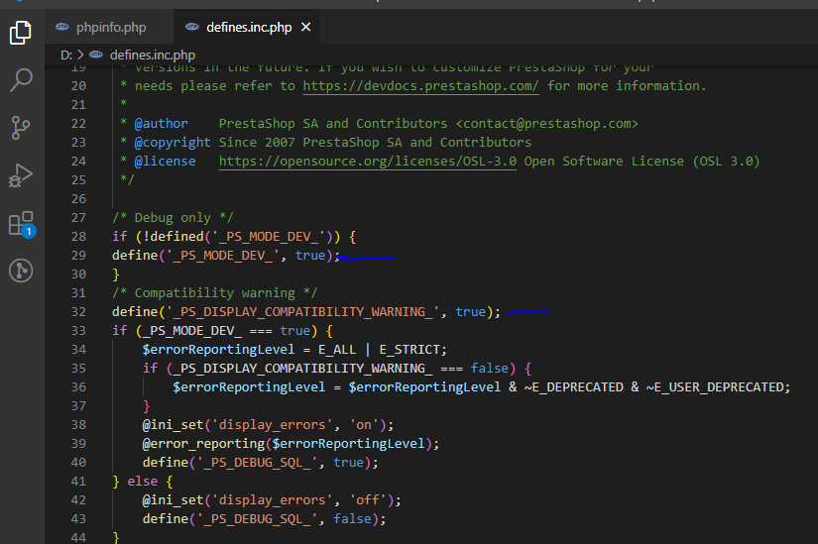
Task: Open the Explorer view in the activity bar
Action: coord(21,33)
